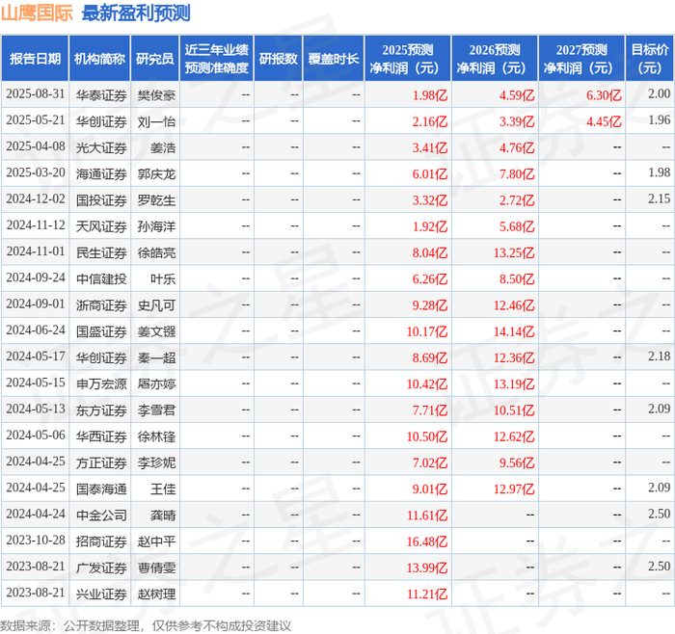Click the 山鹰国际 title text

pos(37,13)
